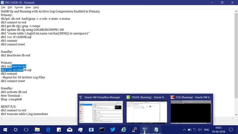Open Sticky Notes taskbar icon
Viewport: 238px width, 134px height.
point(59,130)
